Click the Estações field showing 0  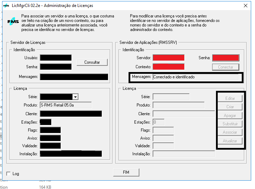tap(159, 122)
